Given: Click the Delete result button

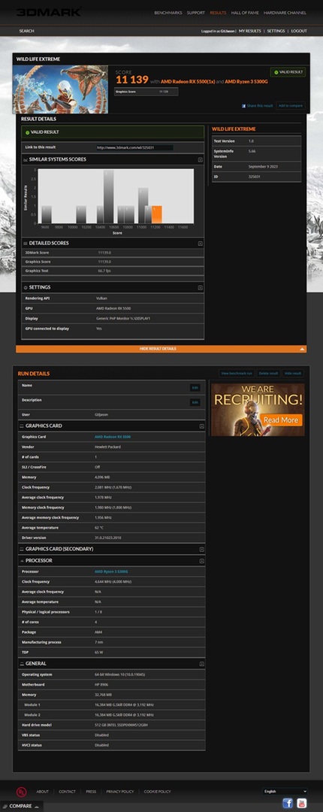Looking at the screenshot, I should pyautogui.click(x=268, y=374).
